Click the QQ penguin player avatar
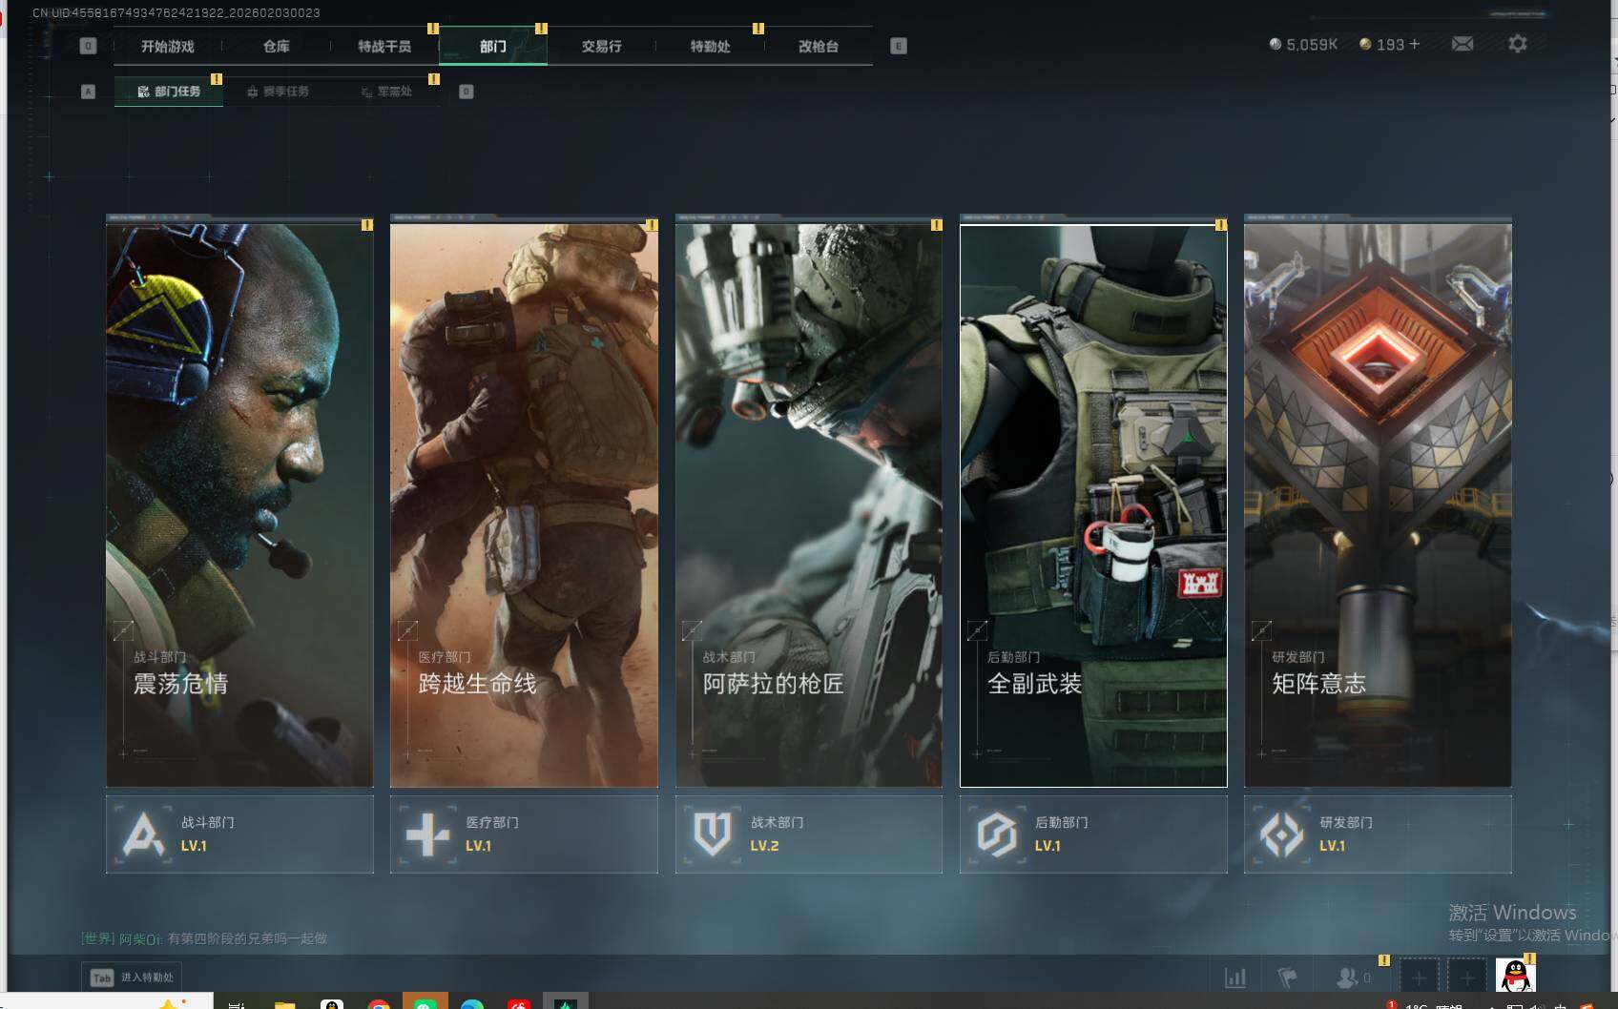Image resolution: width=1618 pixels, height=1009 pixels. click(x=1515, y=976)
